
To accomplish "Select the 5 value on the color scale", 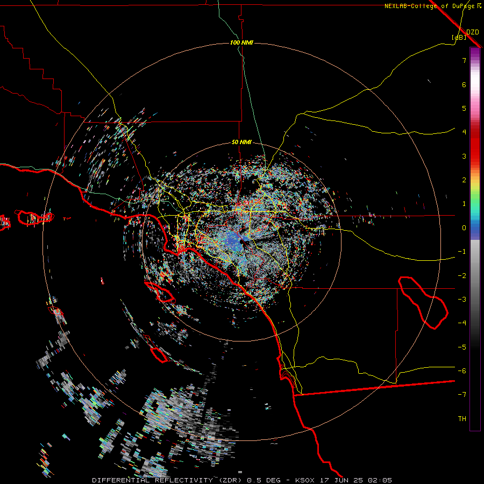I will (464, 108).
